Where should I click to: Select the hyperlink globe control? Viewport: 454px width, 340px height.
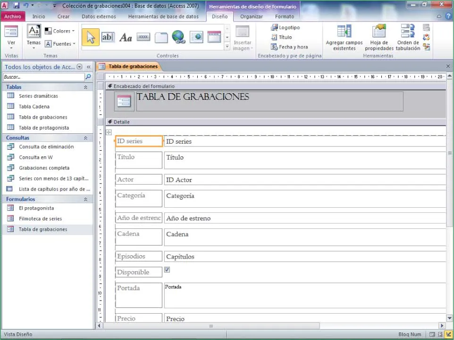tap(178, 37)
